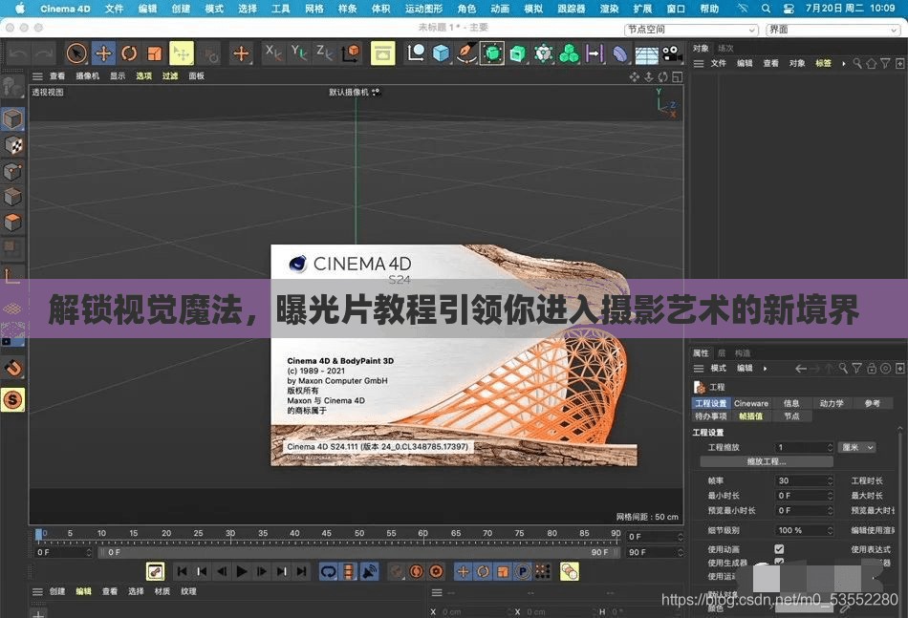Screen dimensions: 908x618
Task: Toggle Parameter P keyframe channel
Action: (x=523, y=572)
